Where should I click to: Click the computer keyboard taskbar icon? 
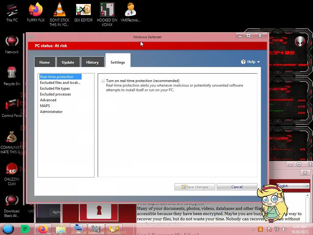78,229
